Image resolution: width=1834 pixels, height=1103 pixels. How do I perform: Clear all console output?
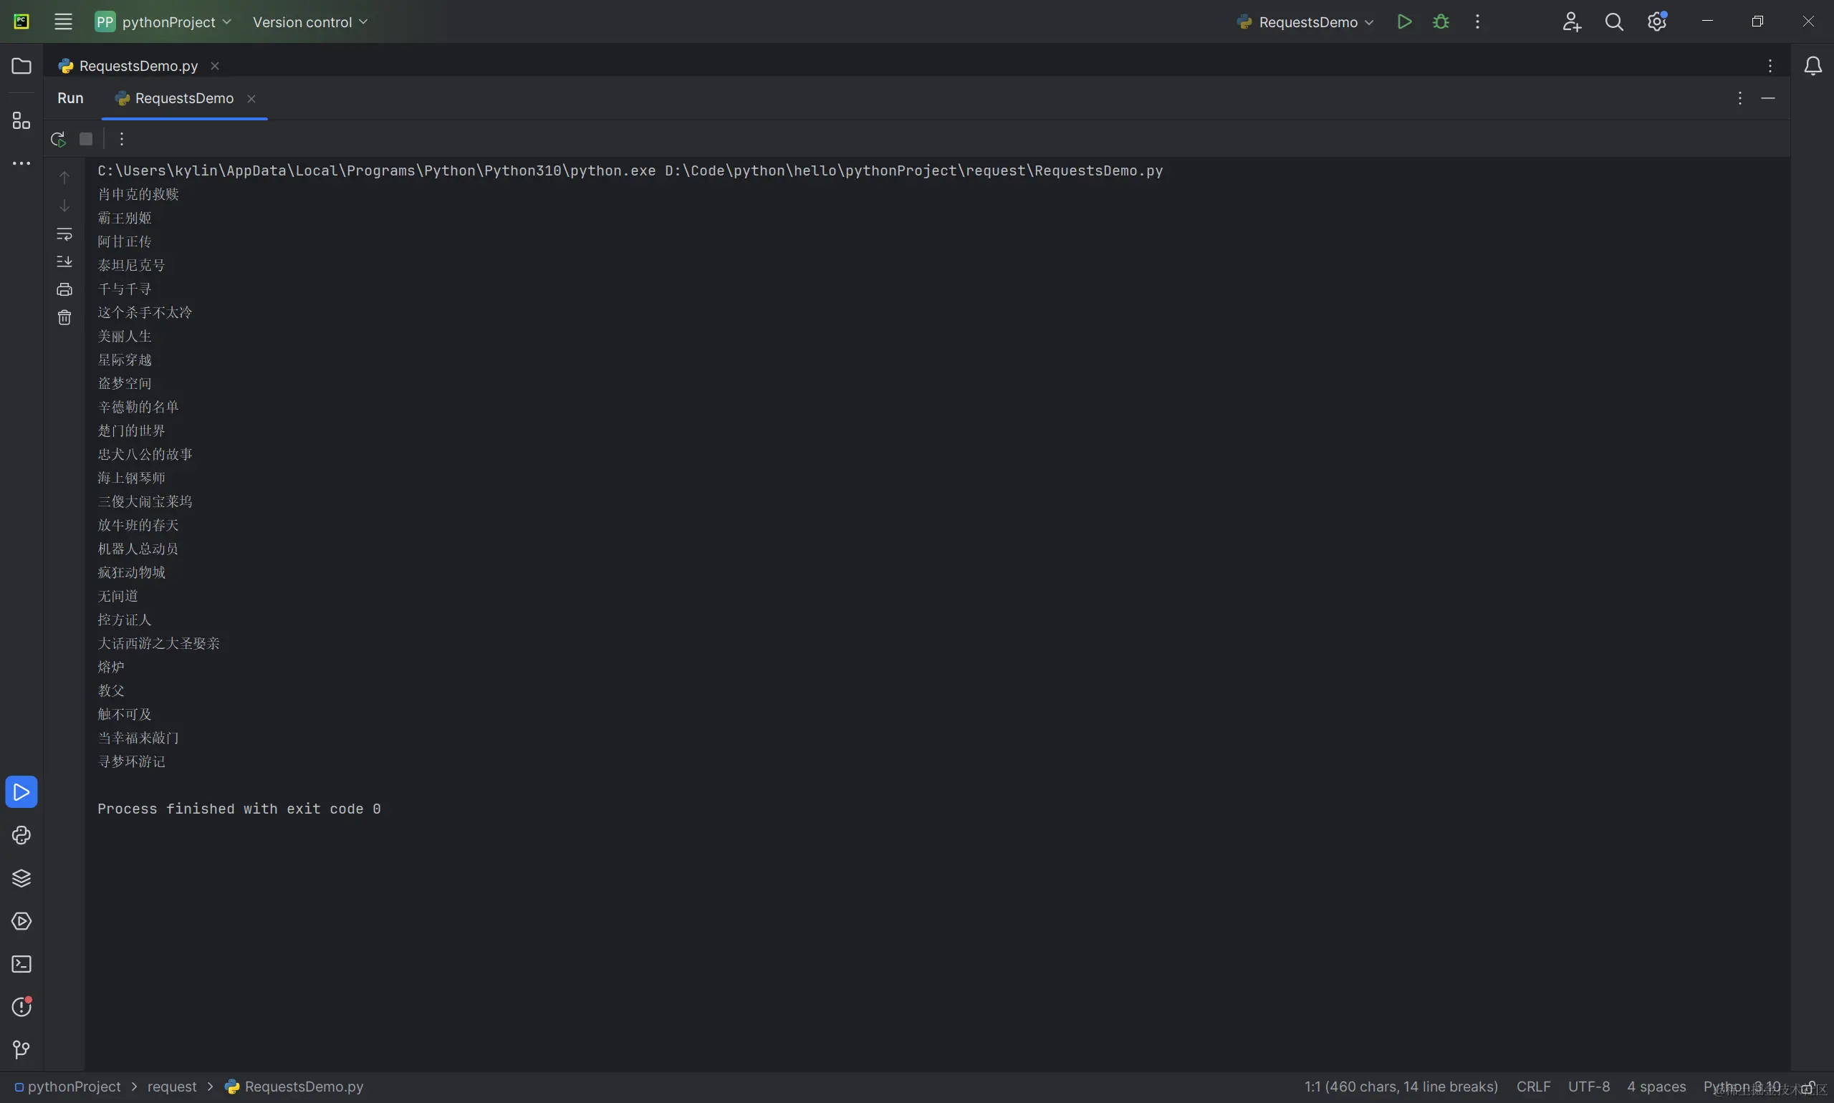coord(64,318)
